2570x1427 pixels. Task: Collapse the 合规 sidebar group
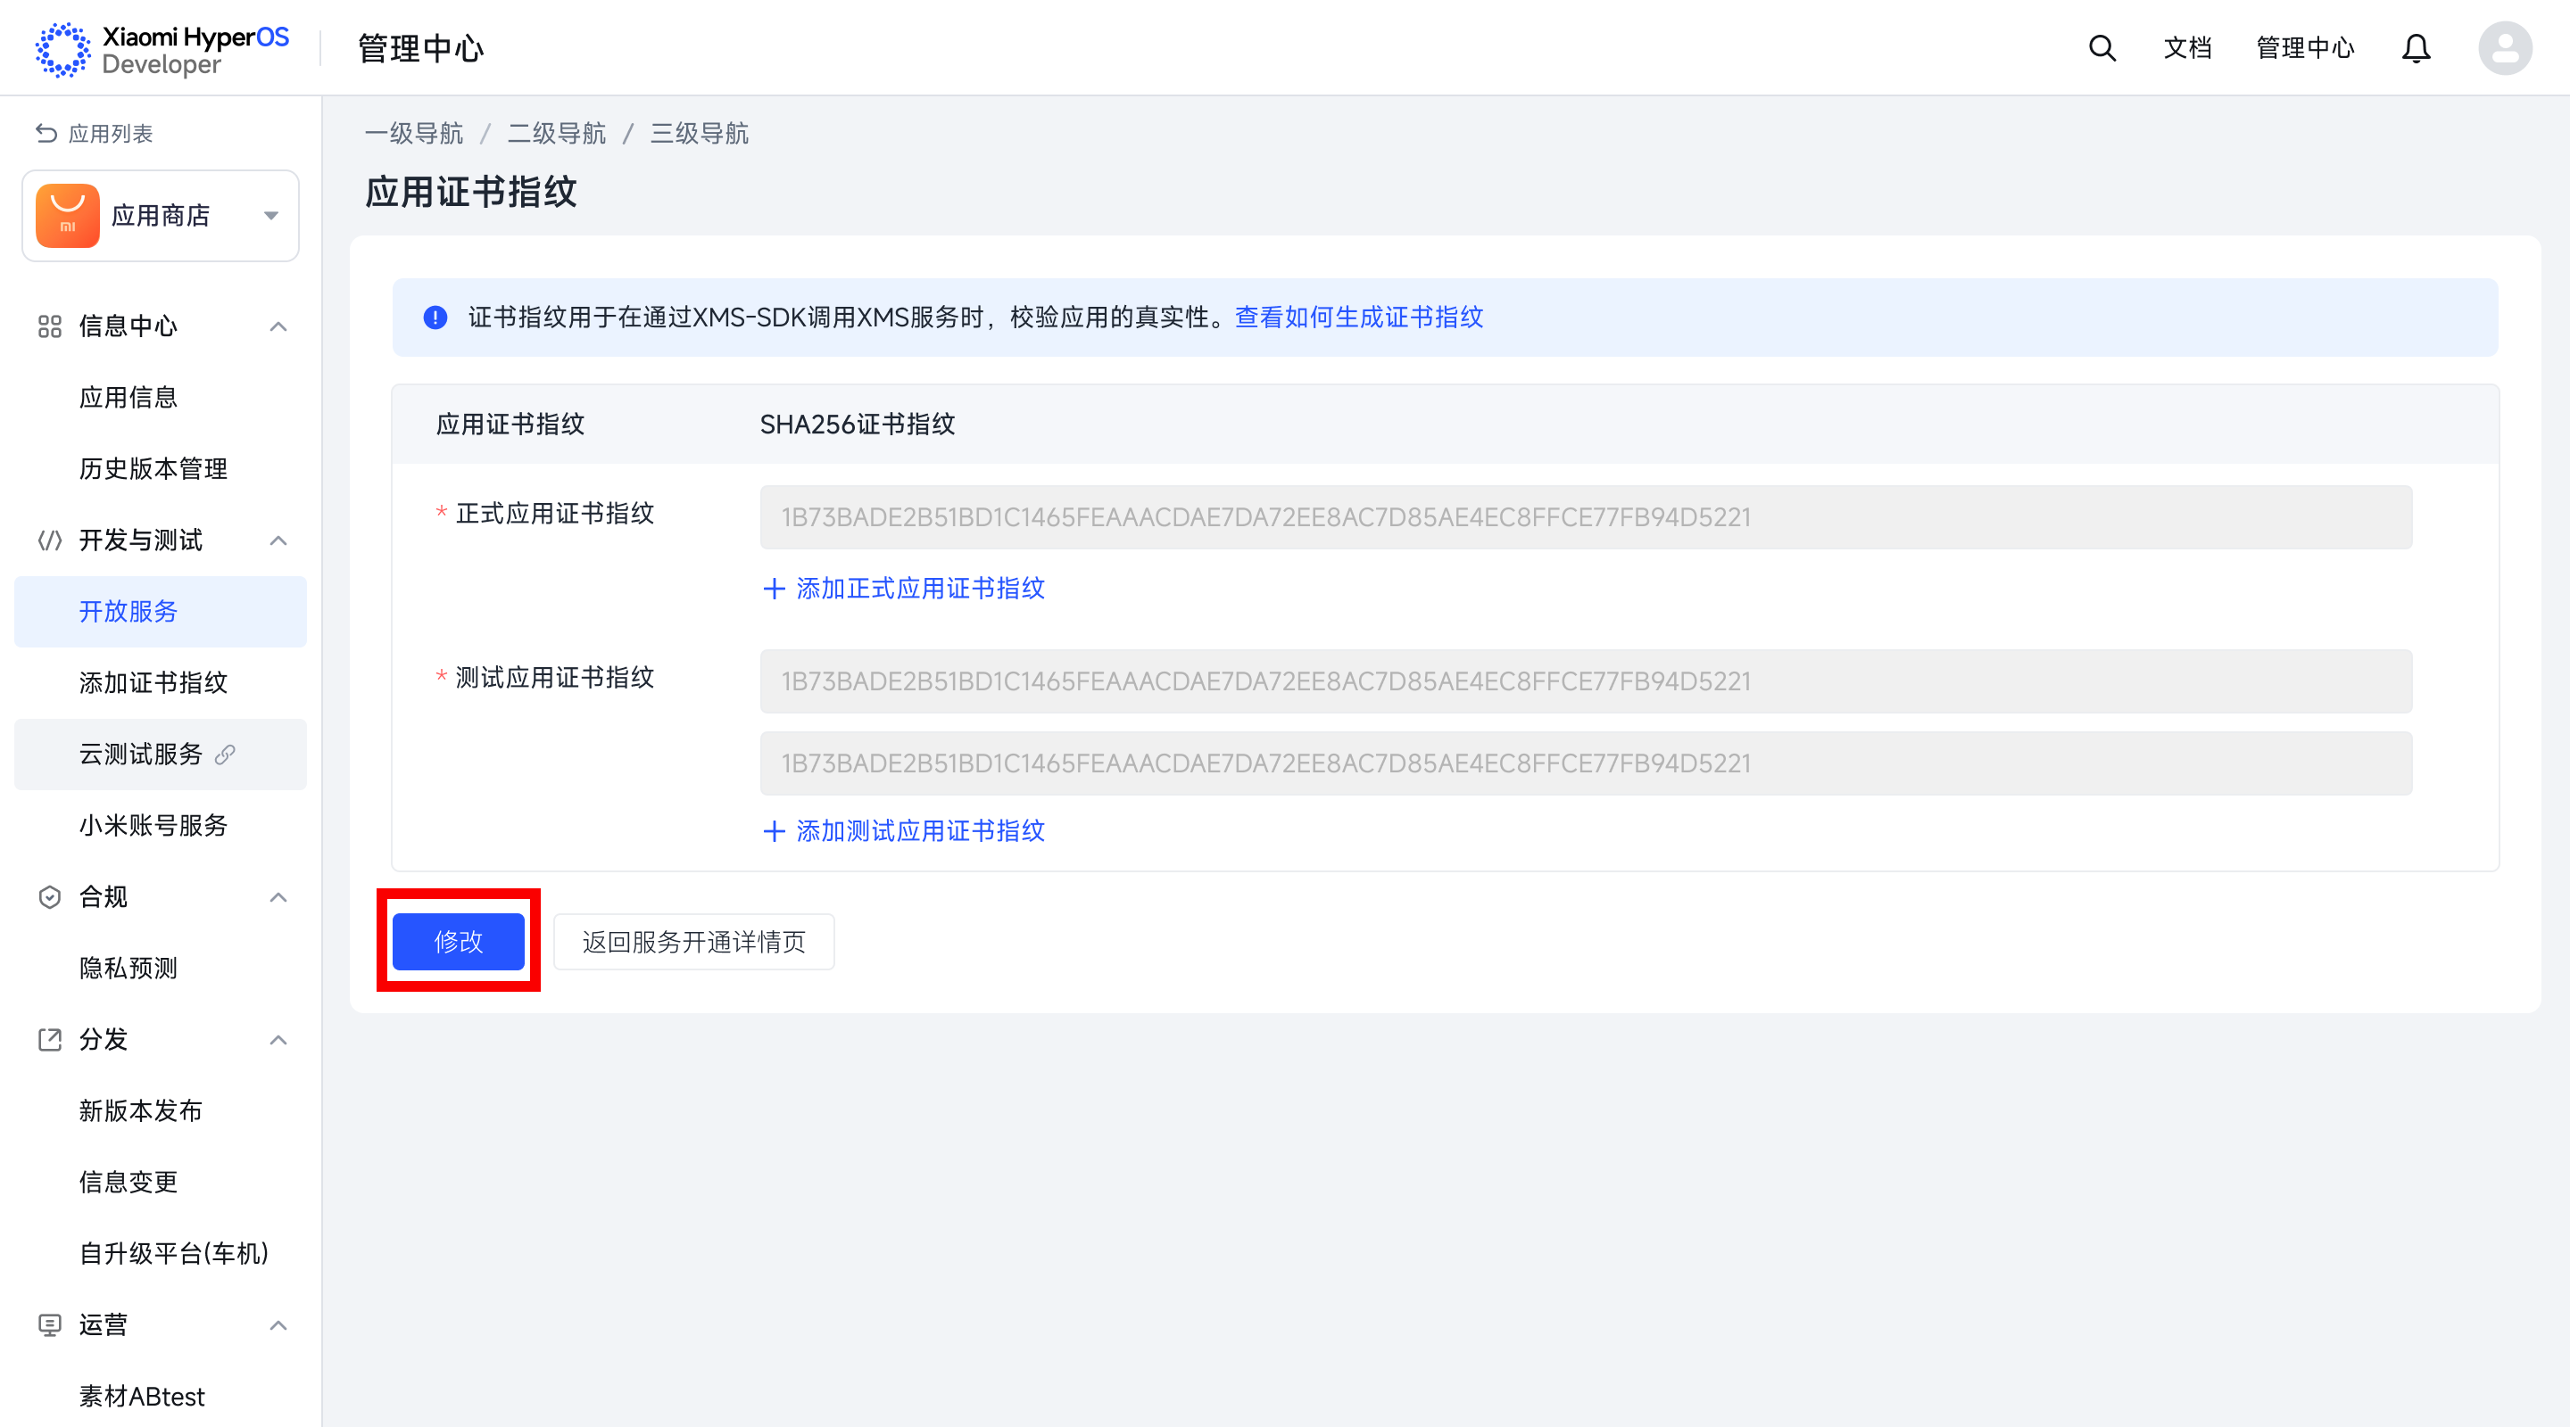tap(278, 896)
